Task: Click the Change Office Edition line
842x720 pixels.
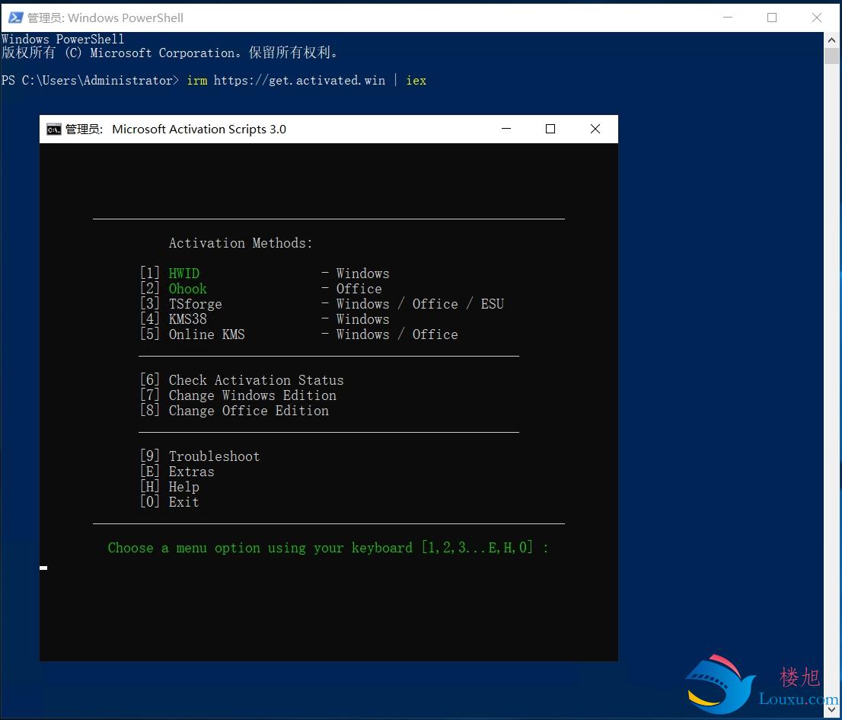Action: 234,411
